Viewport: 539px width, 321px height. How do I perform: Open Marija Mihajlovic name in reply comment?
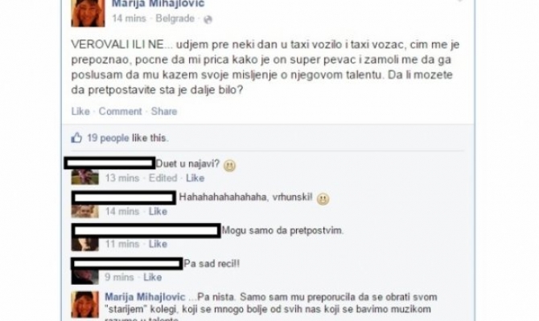point(145,297)
